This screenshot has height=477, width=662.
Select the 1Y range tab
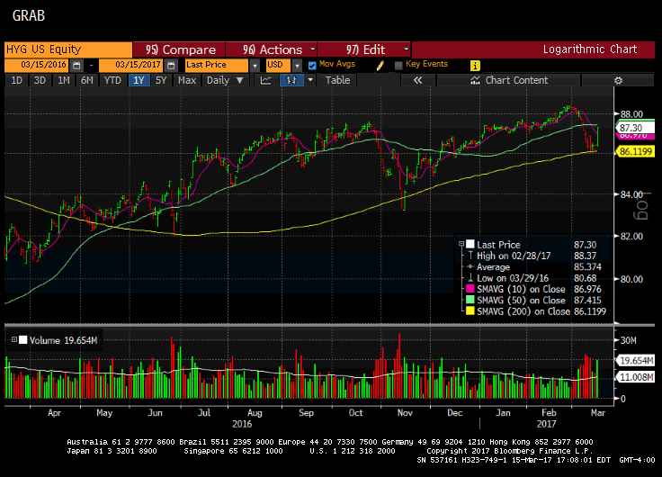(139, 80)
